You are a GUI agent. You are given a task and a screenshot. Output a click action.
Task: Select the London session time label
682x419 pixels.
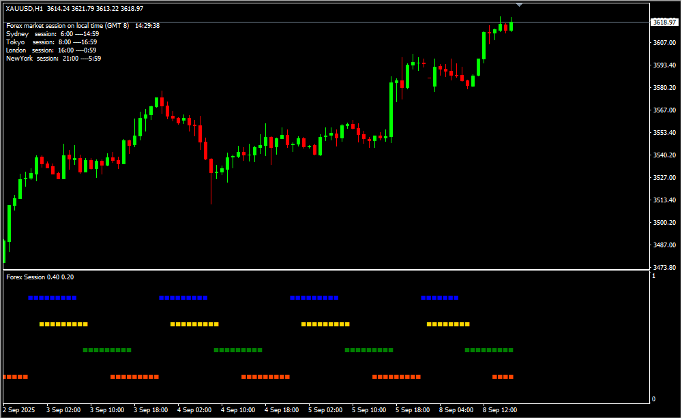pos(50,50)
